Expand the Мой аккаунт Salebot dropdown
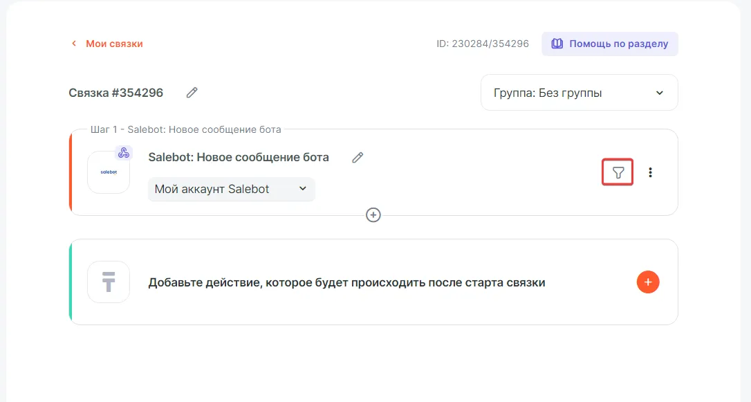The image size is (751, 402). 231,189
